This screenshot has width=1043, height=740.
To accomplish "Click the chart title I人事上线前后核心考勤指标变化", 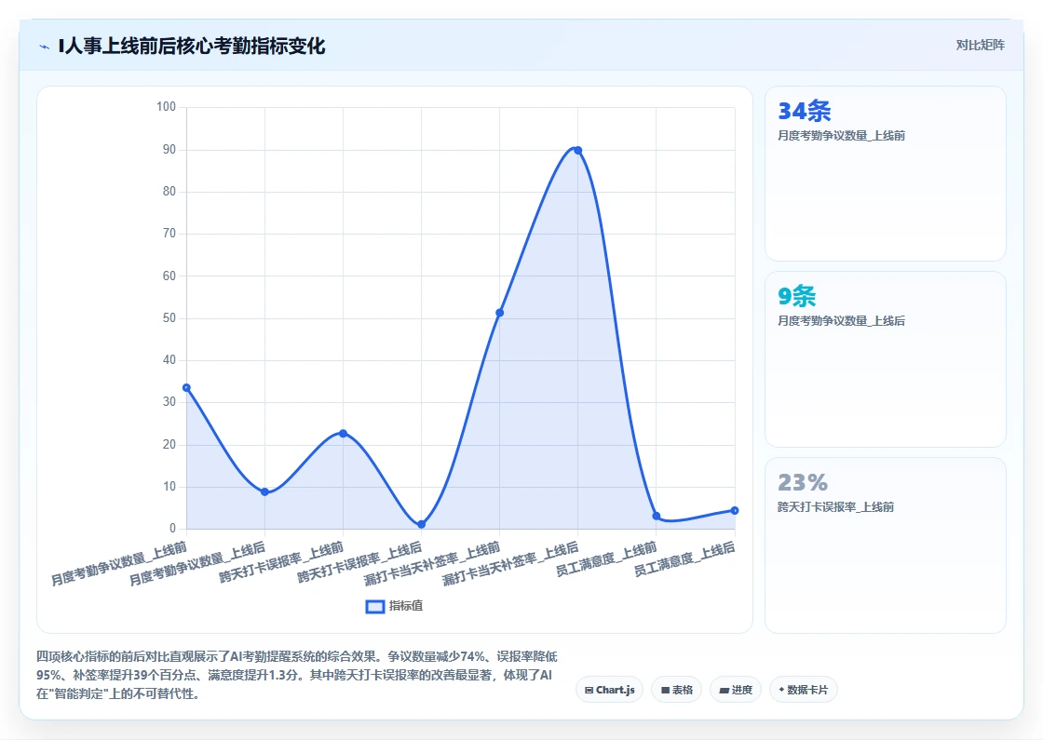I will pos(192,46).
